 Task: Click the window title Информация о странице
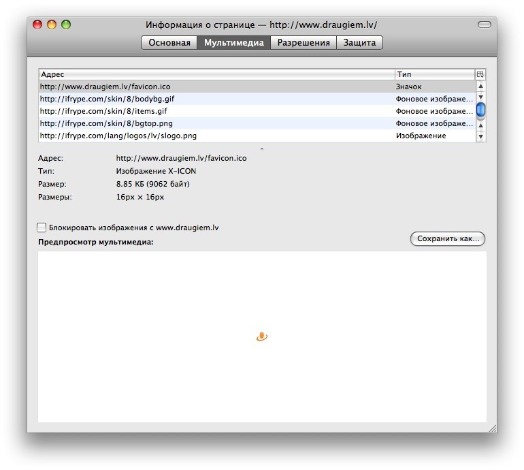(x=200, y=25)
